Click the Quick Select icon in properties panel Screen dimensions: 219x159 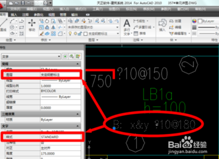(78, 56)
